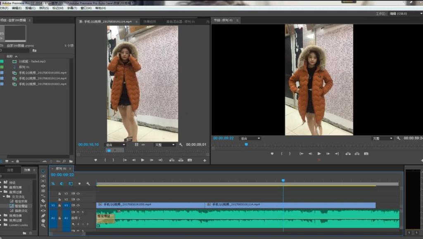Pick the Razor tool in the tools panel
This screenshot has height=239, width=423.
pyautogui.click(x=43, y=201)
